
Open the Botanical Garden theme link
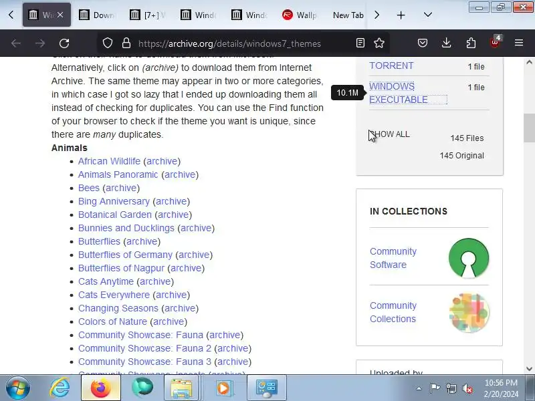[x=115, y=215]
